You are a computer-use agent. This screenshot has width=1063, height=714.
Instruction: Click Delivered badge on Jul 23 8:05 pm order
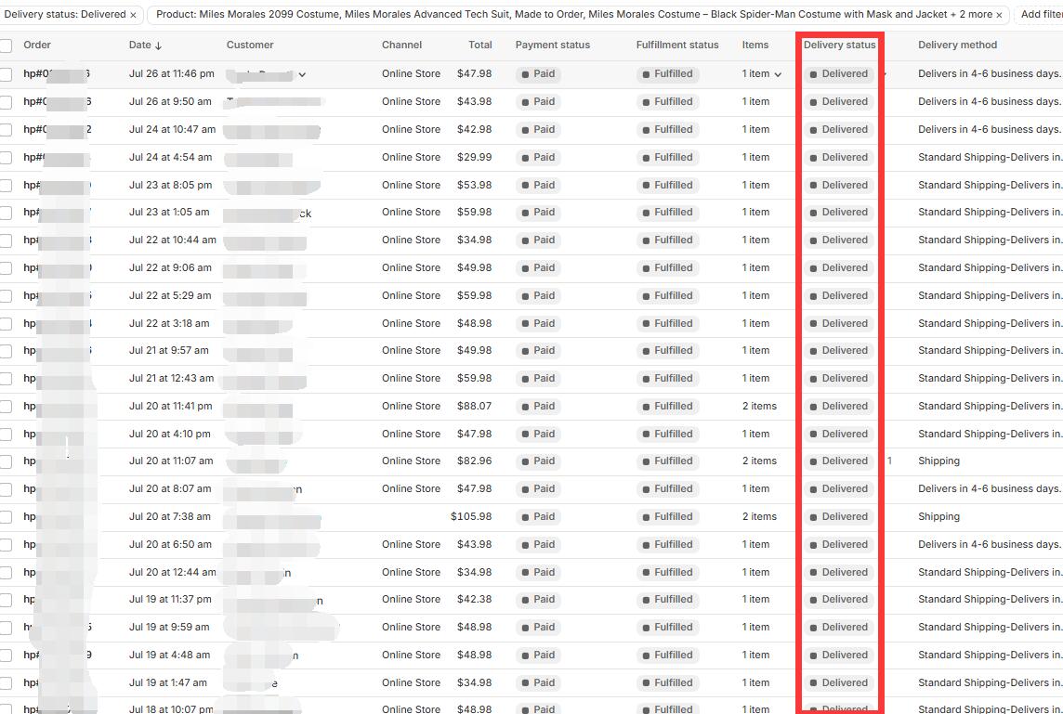[838, 185]
